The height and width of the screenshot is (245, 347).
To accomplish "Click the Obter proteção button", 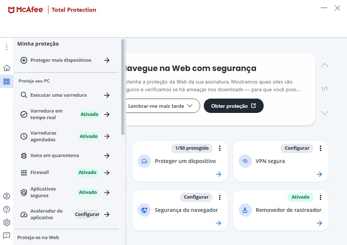I will coord(234,106).
